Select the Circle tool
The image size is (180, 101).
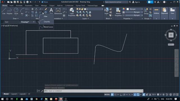pos(16,11)
